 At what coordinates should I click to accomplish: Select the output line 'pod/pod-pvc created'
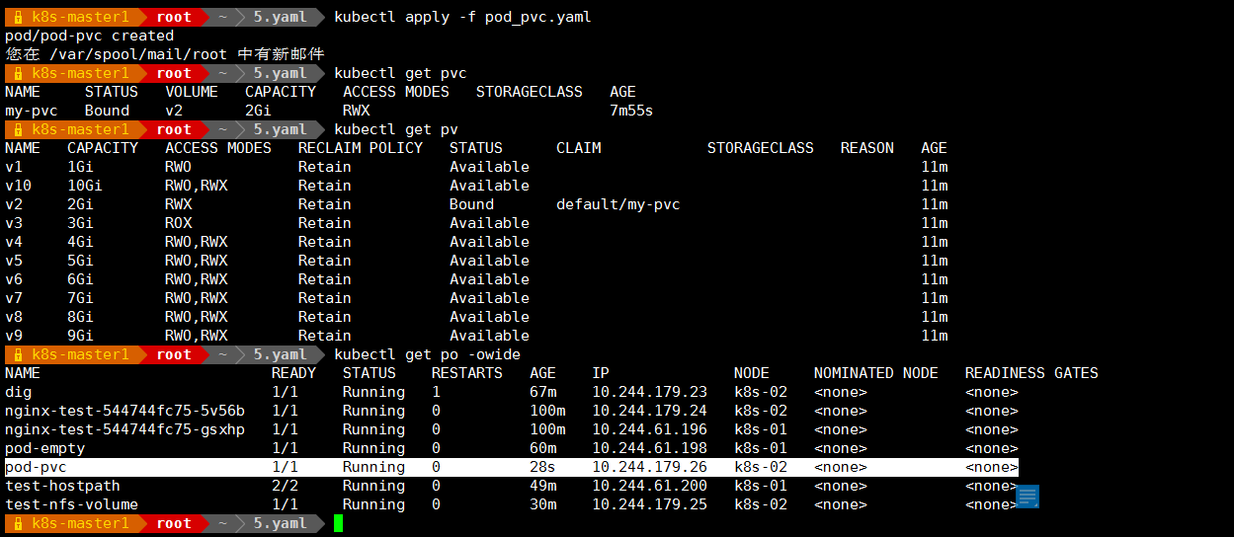pos(89,36)
